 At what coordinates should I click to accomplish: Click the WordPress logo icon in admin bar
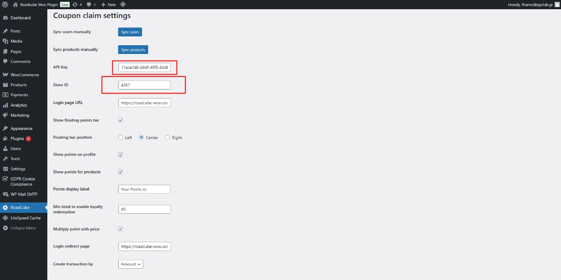coord(5,4)
